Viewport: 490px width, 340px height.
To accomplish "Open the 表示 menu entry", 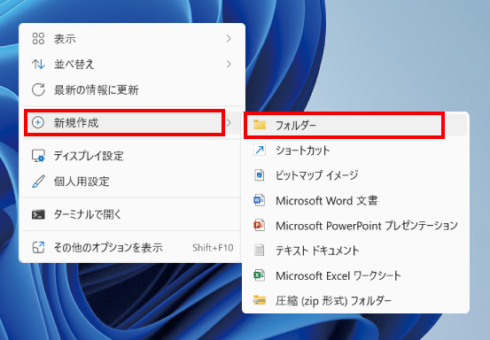I will (x=132, y=39).
